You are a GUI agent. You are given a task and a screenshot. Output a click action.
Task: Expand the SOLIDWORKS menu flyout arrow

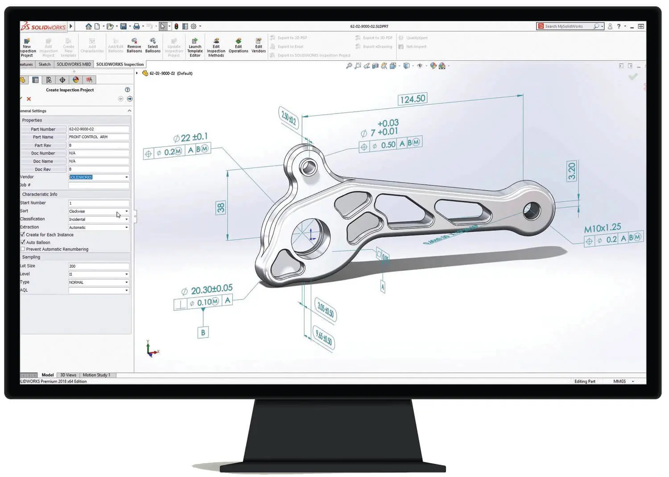[x=71, y=26]
